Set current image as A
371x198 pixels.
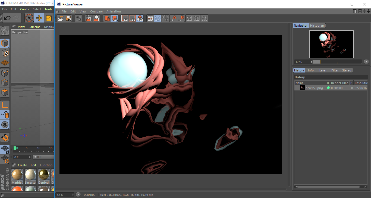click(173, 18)
